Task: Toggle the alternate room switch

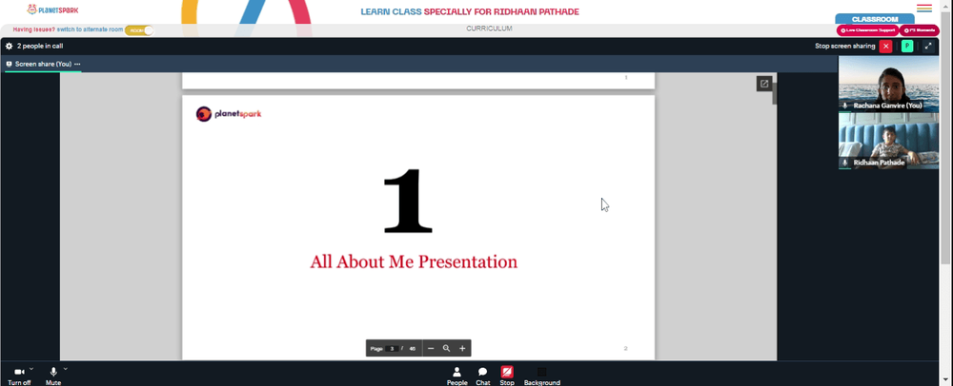Action: click(x=139, y=29)
